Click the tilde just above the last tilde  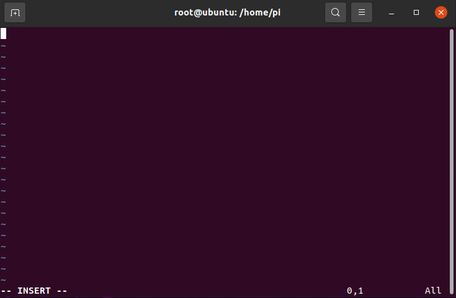3,269
